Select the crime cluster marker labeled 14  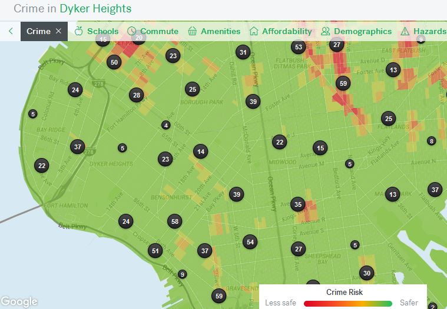click(201, 152)
